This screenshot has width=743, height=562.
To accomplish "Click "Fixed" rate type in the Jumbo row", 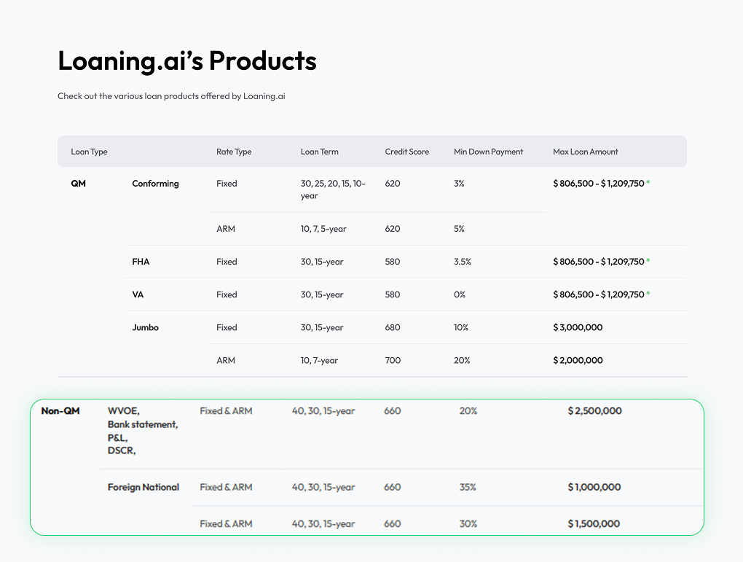I will [227, 328].
